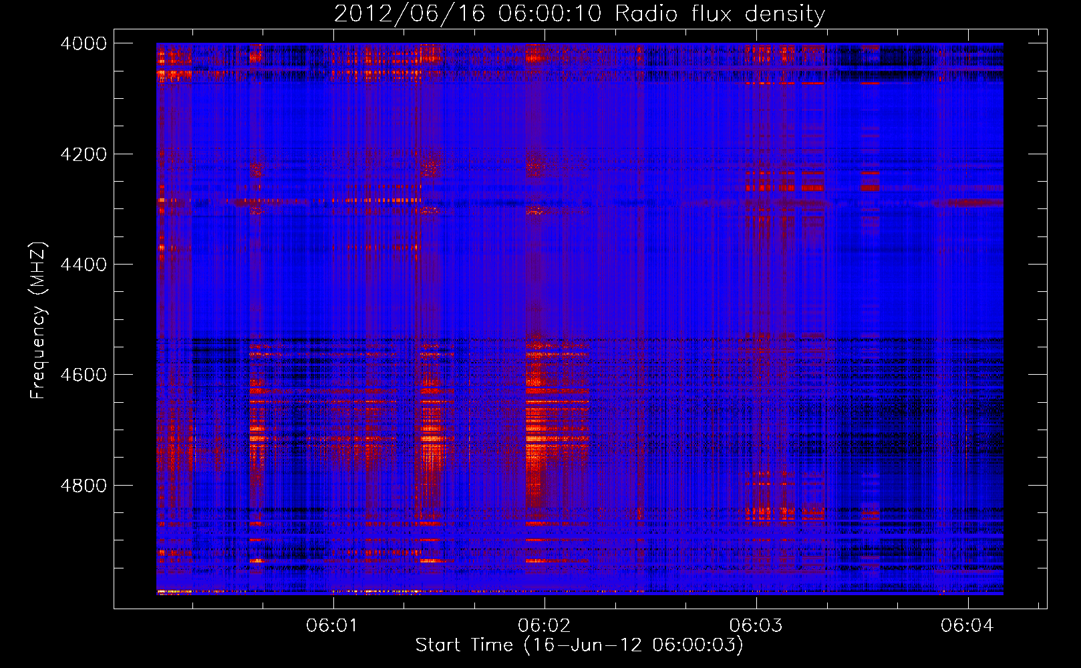This screenshot has height=668, width=1081.
Task: Select the 4000 frequency tick label
Action: 84,43
